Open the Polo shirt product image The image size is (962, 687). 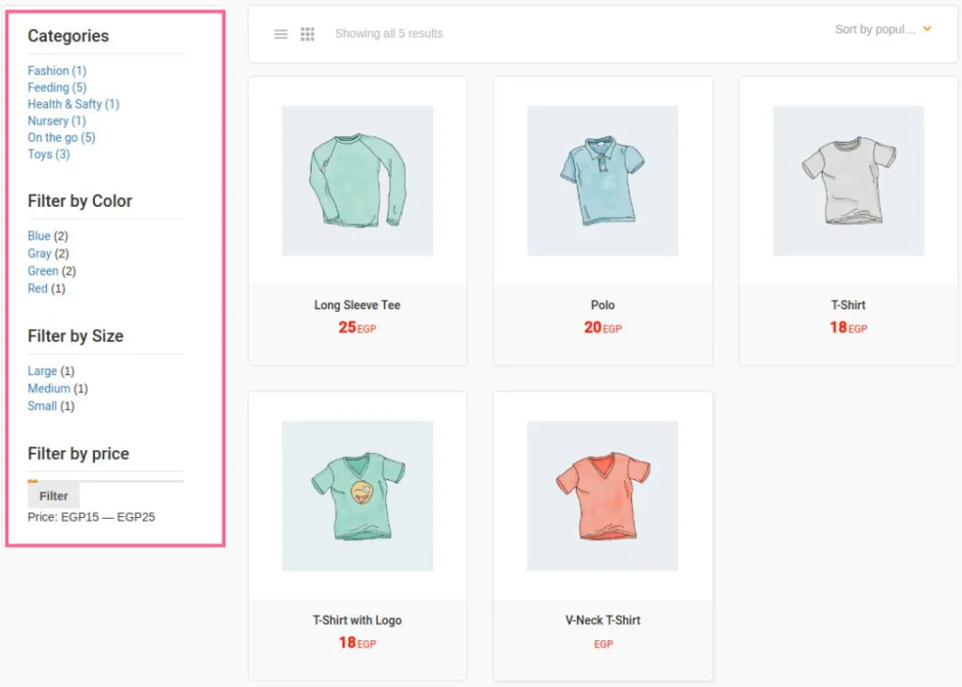[602, 180]
